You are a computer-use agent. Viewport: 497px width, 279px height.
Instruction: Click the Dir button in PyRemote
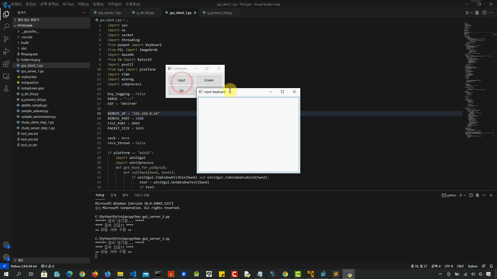click(181, 91)
